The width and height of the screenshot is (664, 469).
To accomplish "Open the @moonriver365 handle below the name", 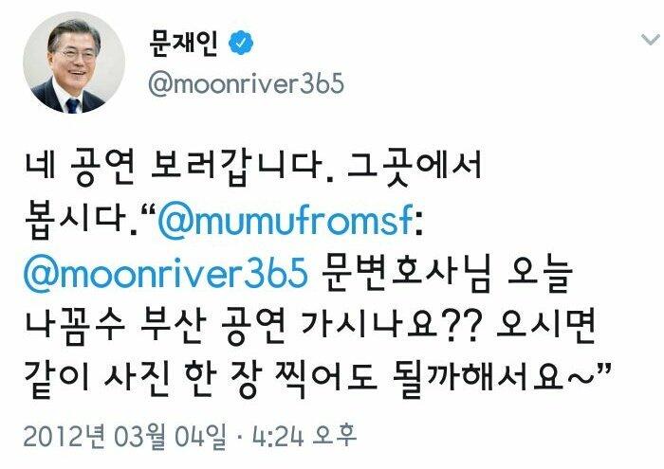I will point(246,83).
